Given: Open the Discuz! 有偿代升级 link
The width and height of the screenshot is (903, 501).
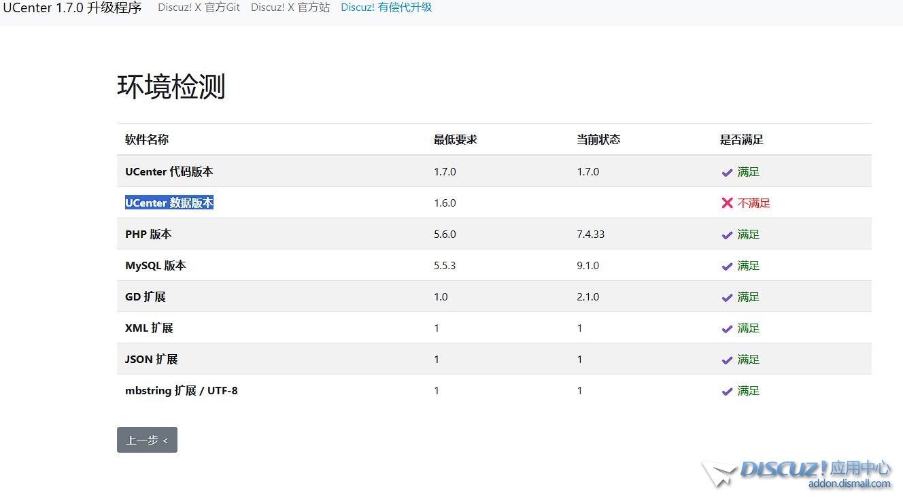Looking at the screenshot, I should coord(386,7).
